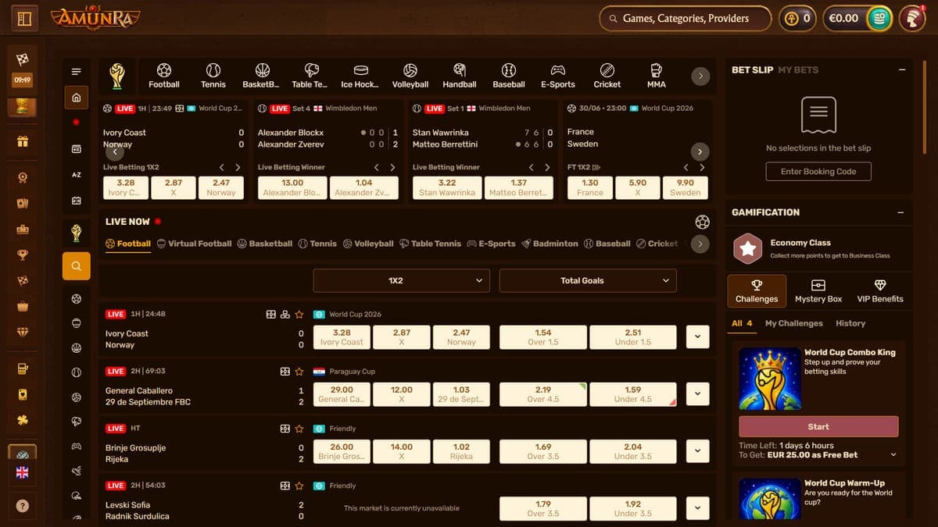
Task: Select the Volleyball sport icon in top carousel
Action: [410, 76]
